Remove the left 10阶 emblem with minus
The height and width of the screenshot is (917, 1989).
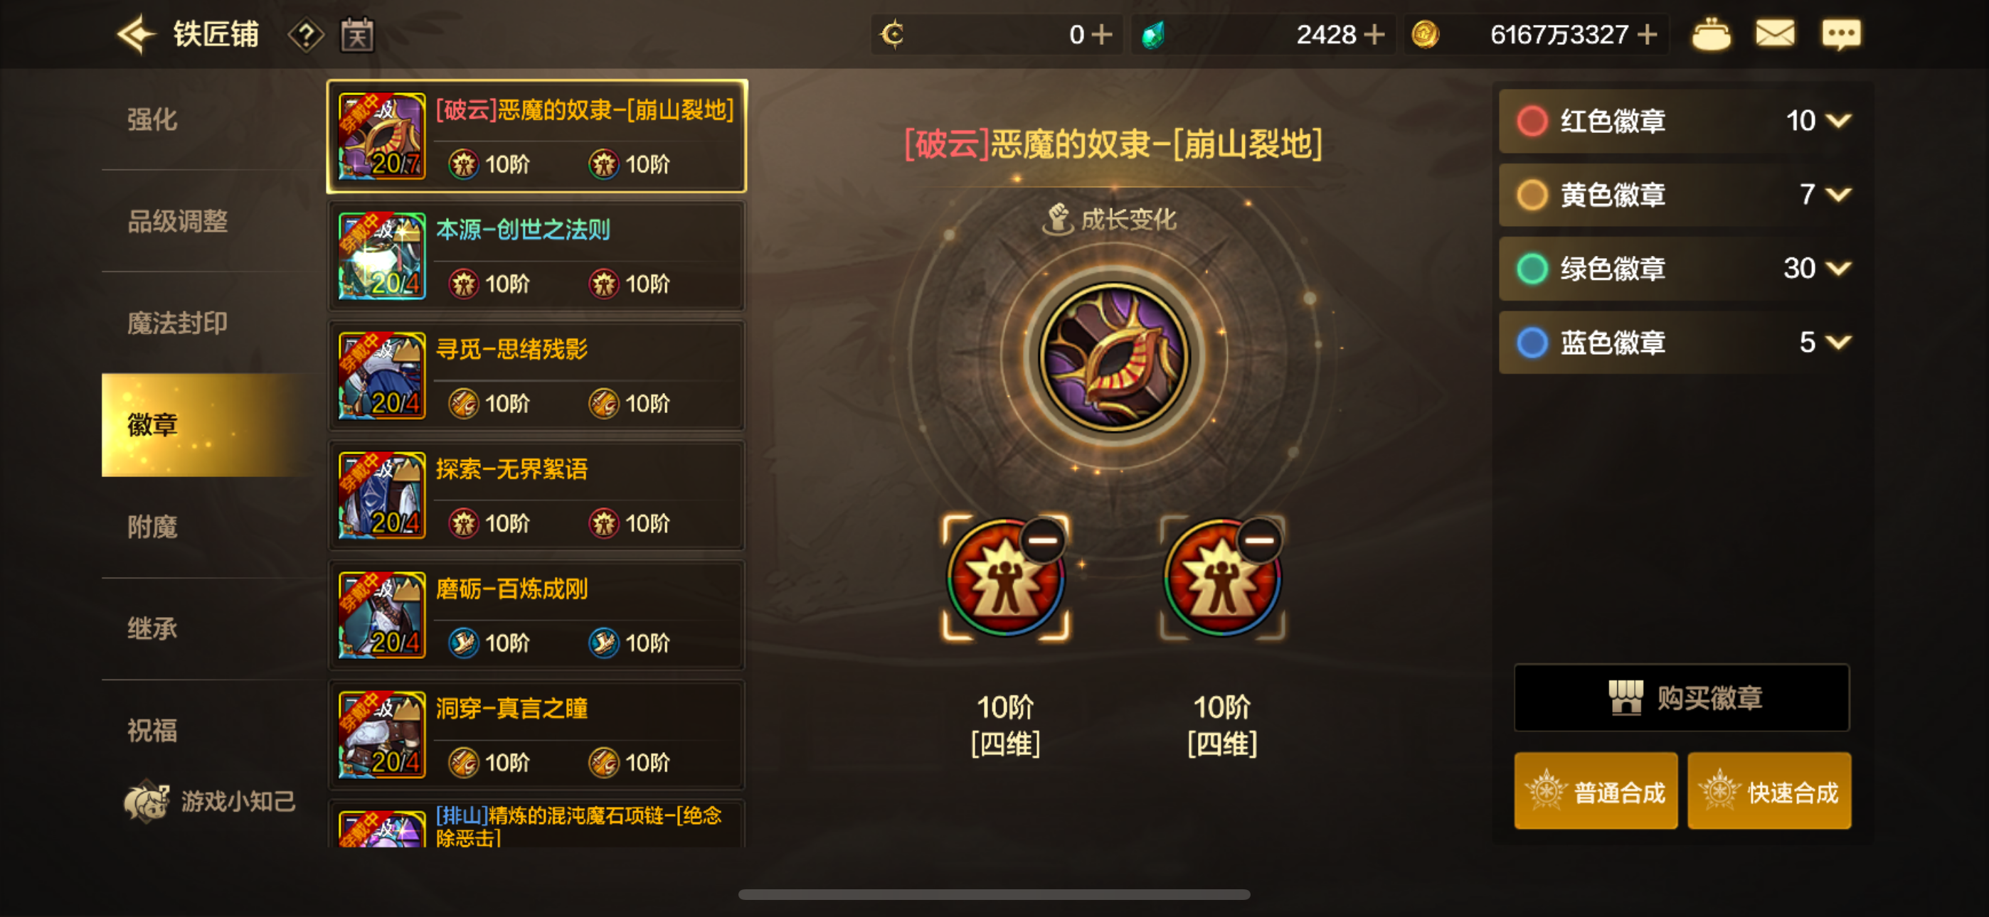click(x=1042, y=540)
